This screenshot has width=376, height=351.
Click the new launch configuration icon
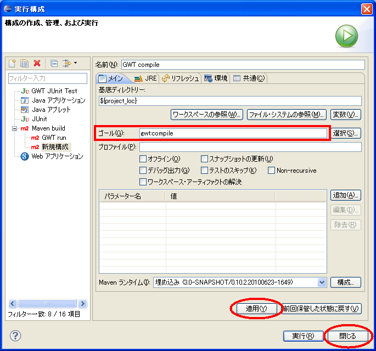coord(12,63)
